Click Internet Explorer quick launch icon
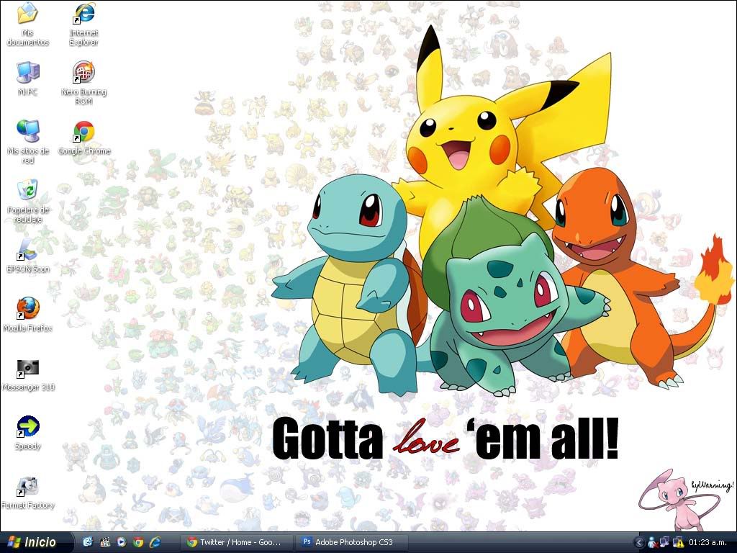737x553 pixels. tap(155, 542)
